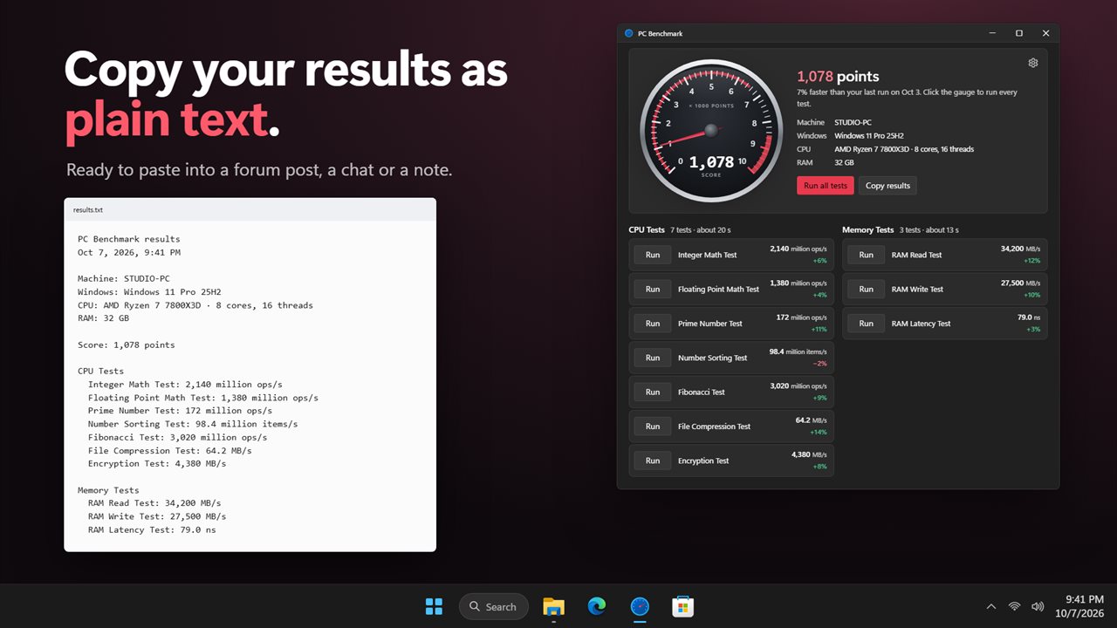This screenshot has width=1117, height=628.
Task: Click the "79.0 ns" RAM Latency result
Action: 1029,317
